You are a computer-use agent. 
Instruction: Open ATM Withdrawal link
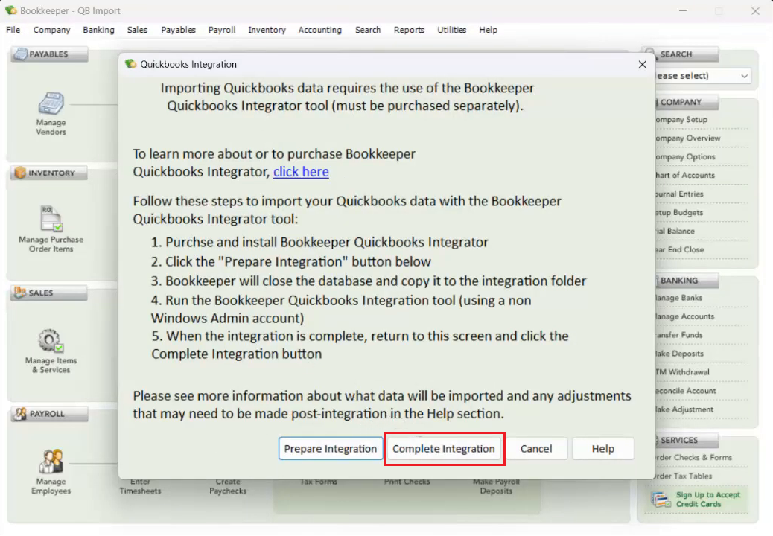coord(682,372)
